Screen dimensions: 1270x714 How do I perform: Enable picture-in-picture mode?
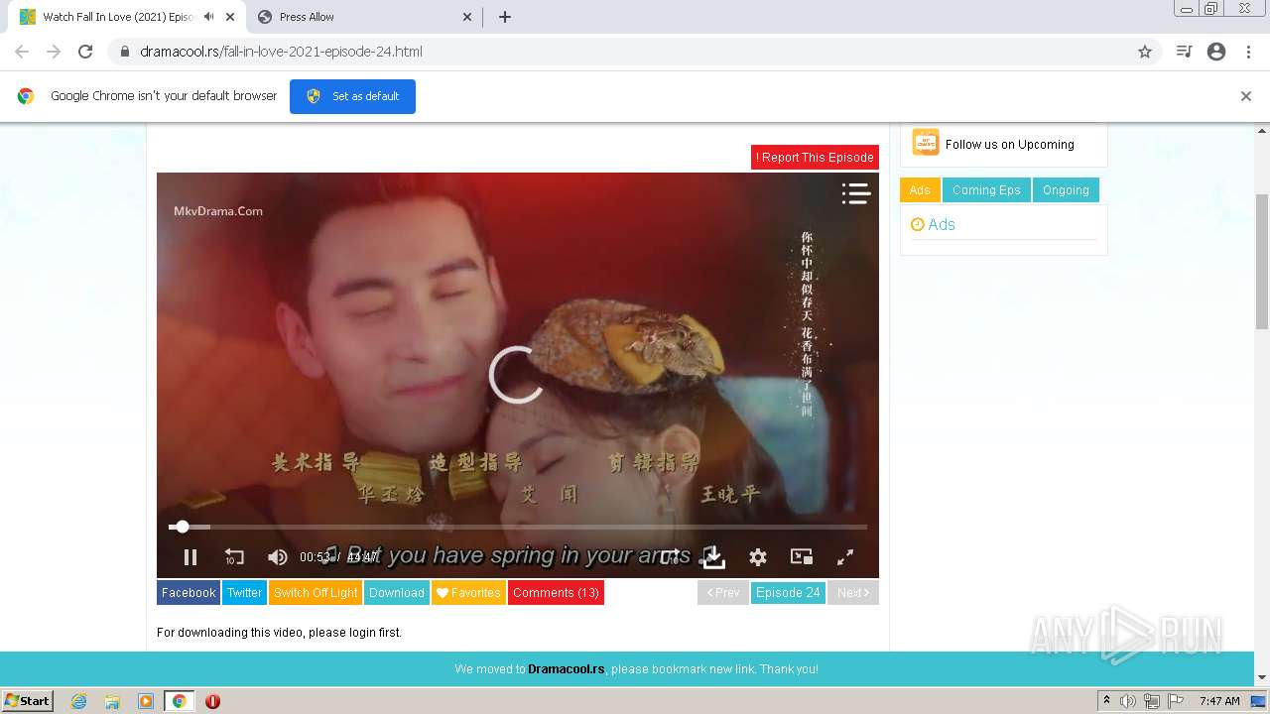802,557
